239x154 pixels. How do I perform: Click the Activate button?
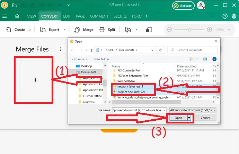tap(183, 6)
